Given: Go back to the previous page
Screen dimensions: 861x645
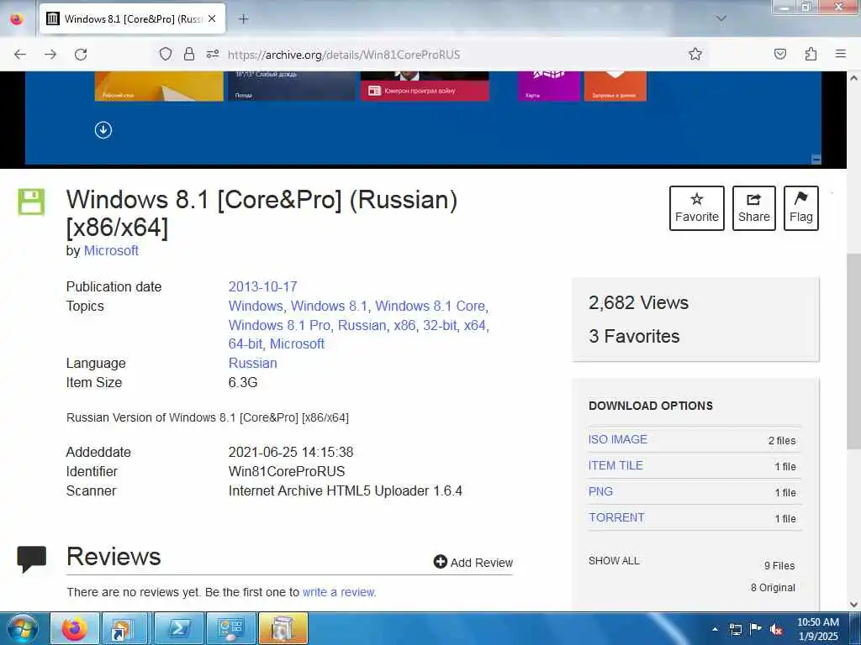Looking at the screenshot, I should (x=20, y=55).
